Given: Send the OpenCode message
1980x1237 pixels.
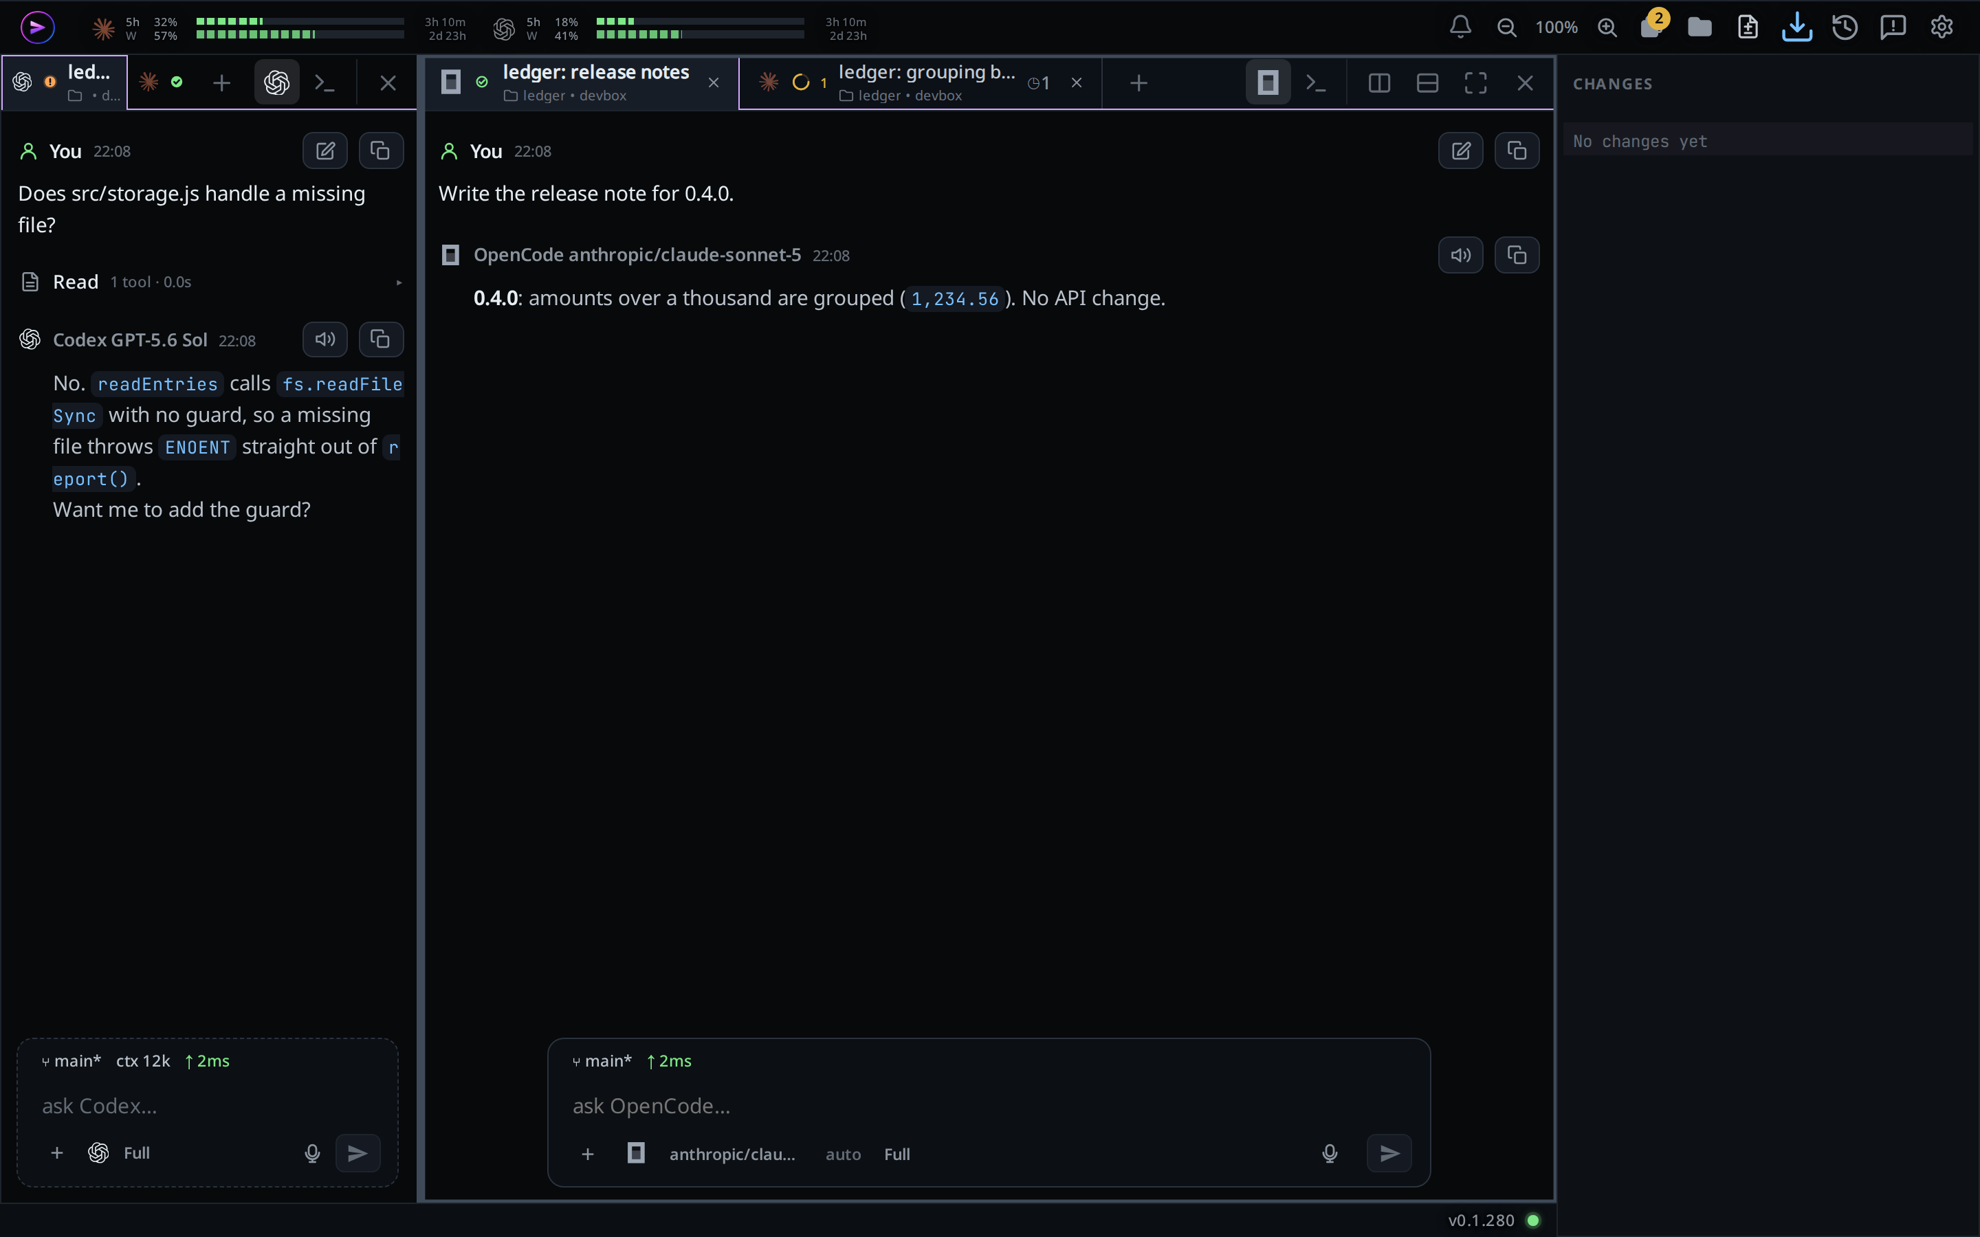Looking at the screenshot, I should click(1389, 1154).
